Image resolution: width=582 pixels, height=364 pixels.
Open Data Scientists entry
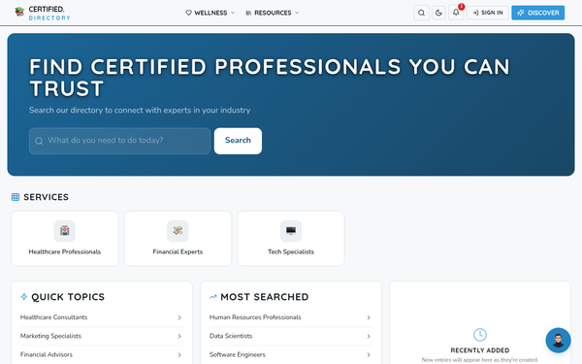tap(291, 336)
